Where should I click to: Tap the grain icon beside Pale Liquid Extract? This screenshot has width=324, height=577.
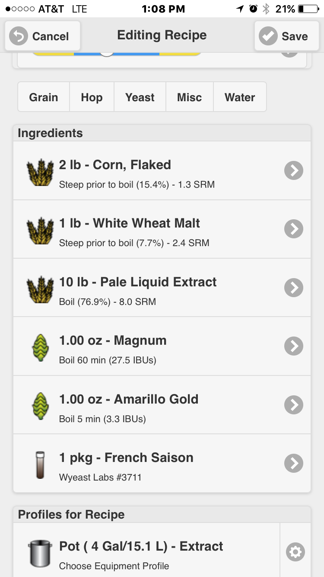(40, 288)
